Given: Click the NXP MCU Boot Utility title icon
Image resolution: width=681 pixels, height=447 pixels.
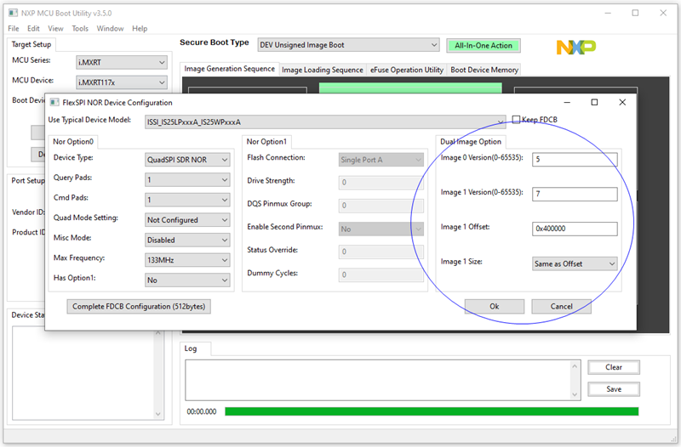Looking at the screenshot, I should click(13, 13).
